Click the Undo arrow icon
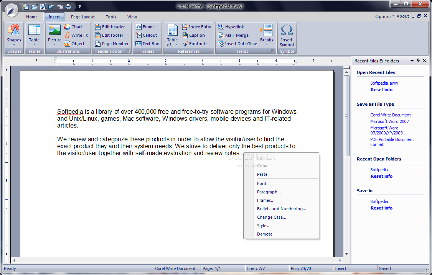The width and height of the screenshot is (432, 275). pos(51,7)
